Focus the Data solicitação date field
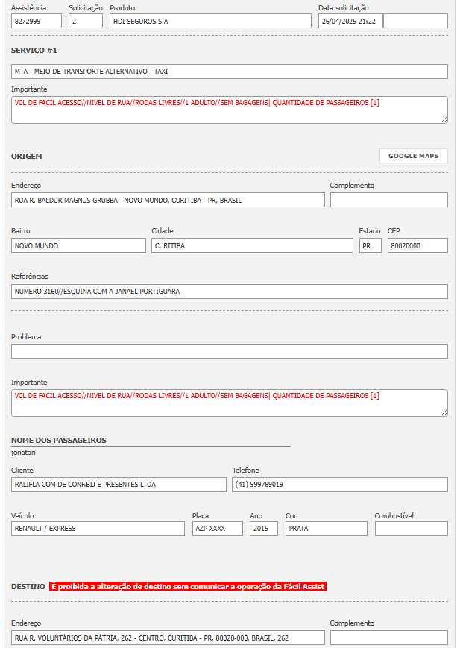 [x=350, y=21]
